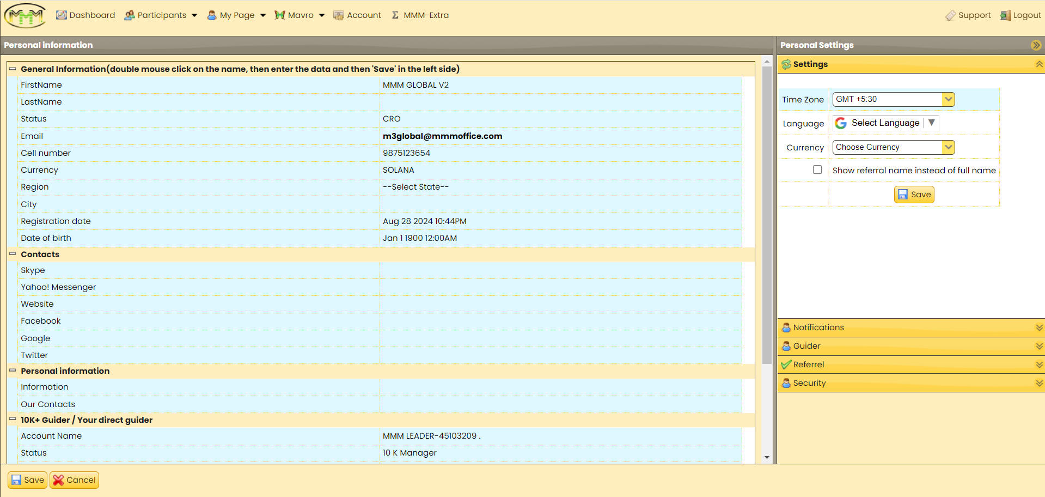Click the Logout door icon

[1005, 15]
